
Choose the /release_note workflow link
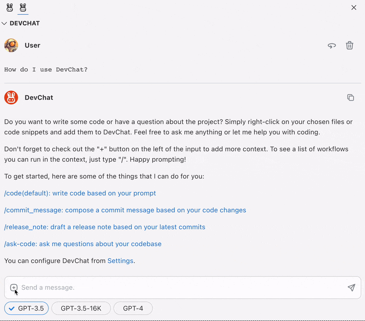[x=105, y=227]
